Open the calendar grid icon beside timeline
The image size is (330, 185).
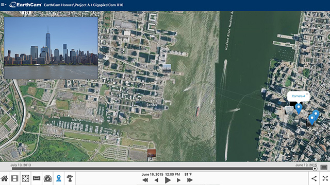coord(324,167)
